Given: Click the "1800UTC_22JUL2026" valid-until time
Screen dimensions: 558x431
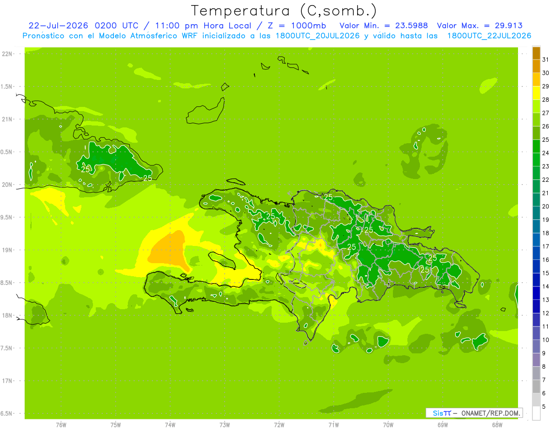Looking at the screenshot, I should 489,36.
